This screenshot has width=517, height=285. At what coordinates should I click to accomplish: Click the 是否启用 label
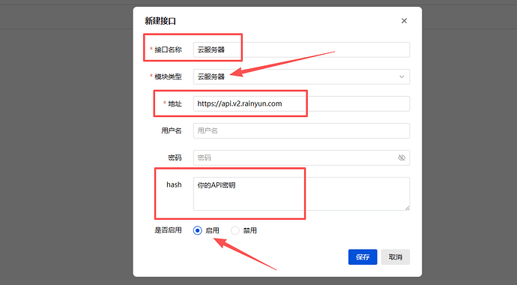[x=168, y=230]
